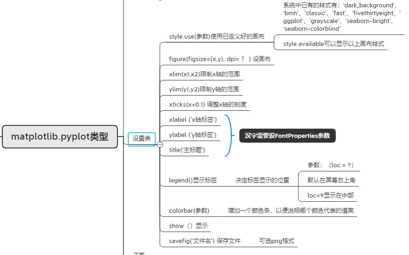Pick the xticks(x+0.1) node
The height and width of the screenshot is (255, 409).
(208, 104)
